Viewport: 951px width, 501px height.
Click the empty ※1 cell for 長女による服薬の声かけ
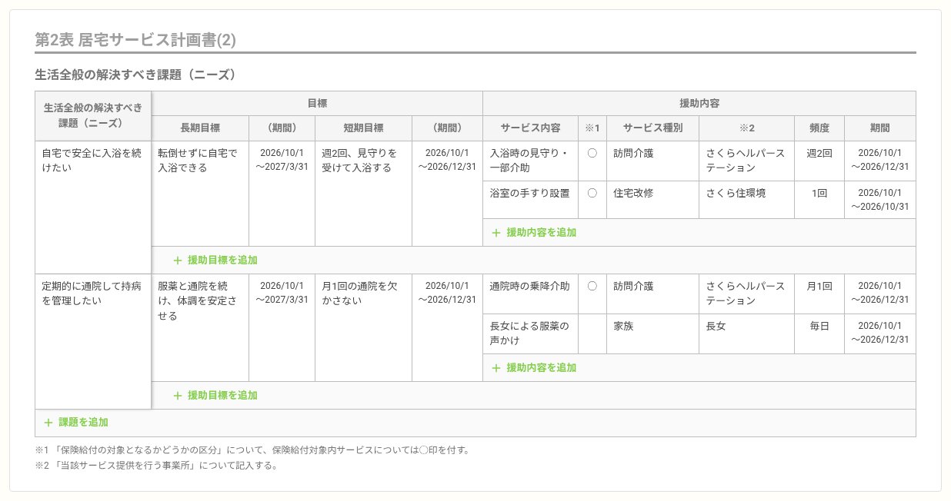click(x=592, y=333)
